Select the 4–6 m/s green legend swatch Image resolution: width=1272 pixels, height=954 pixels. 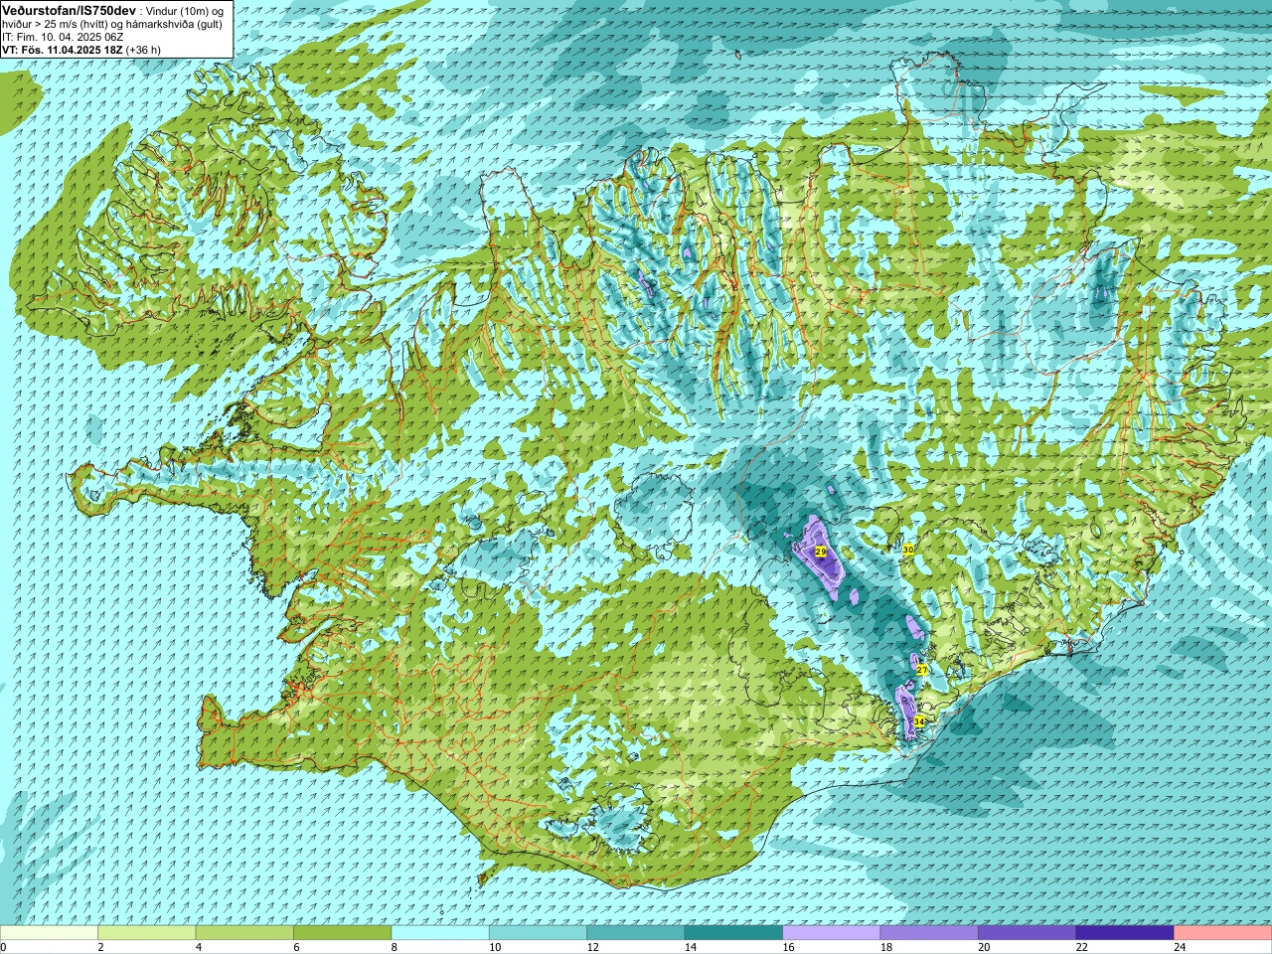point(244,933)
